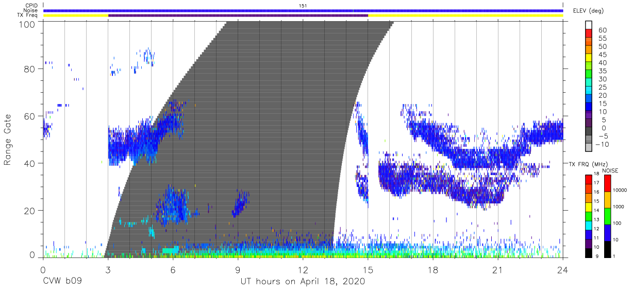This screenshot has height=292, width=633.
Task: Click the y-axis tick label 100
Action: coord(28,24)
